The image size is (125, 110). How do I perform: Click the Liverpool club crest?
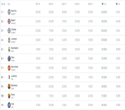pos(9,40)
